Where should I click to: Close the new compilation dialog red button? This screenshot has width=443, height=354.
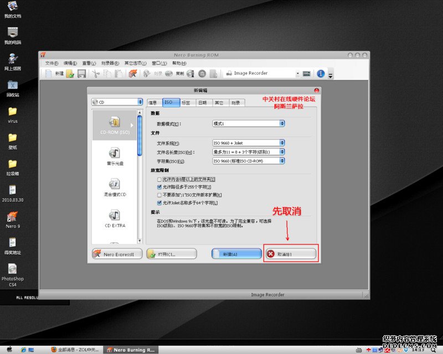[x=317, y=90]
